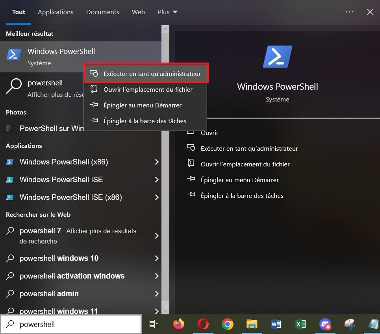Switch to the Applications tab
This screenshot has width=380, height=334.
tap(56, 12)
